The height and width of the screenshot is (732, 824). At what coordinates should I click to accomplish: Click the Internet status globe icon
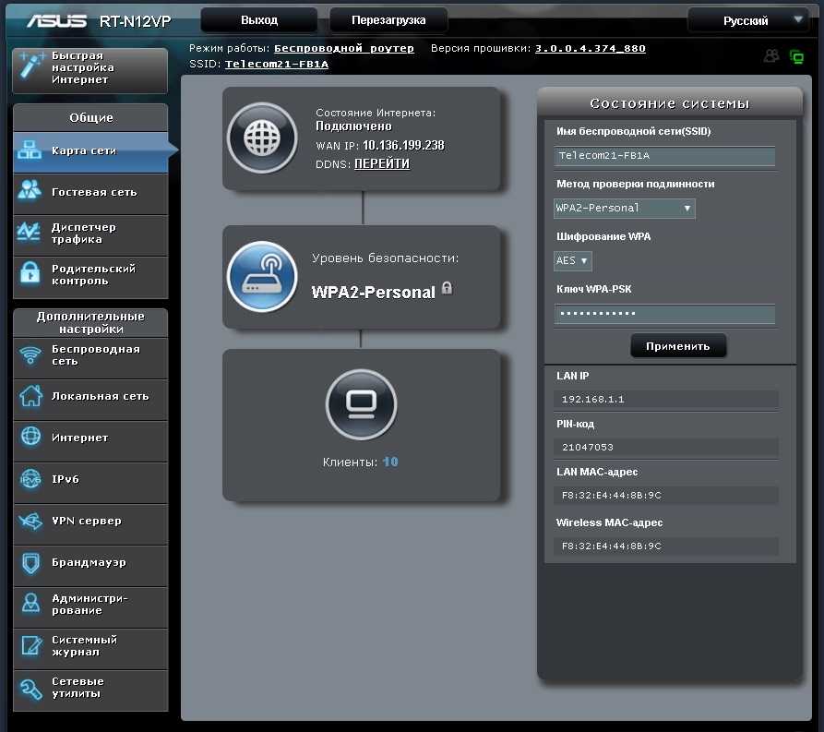pyautogui.click(x=262, y=138)
